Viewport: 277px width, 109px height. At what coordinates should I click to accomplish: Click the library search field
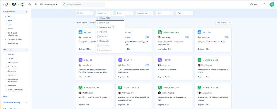click(x=83, y=5)
